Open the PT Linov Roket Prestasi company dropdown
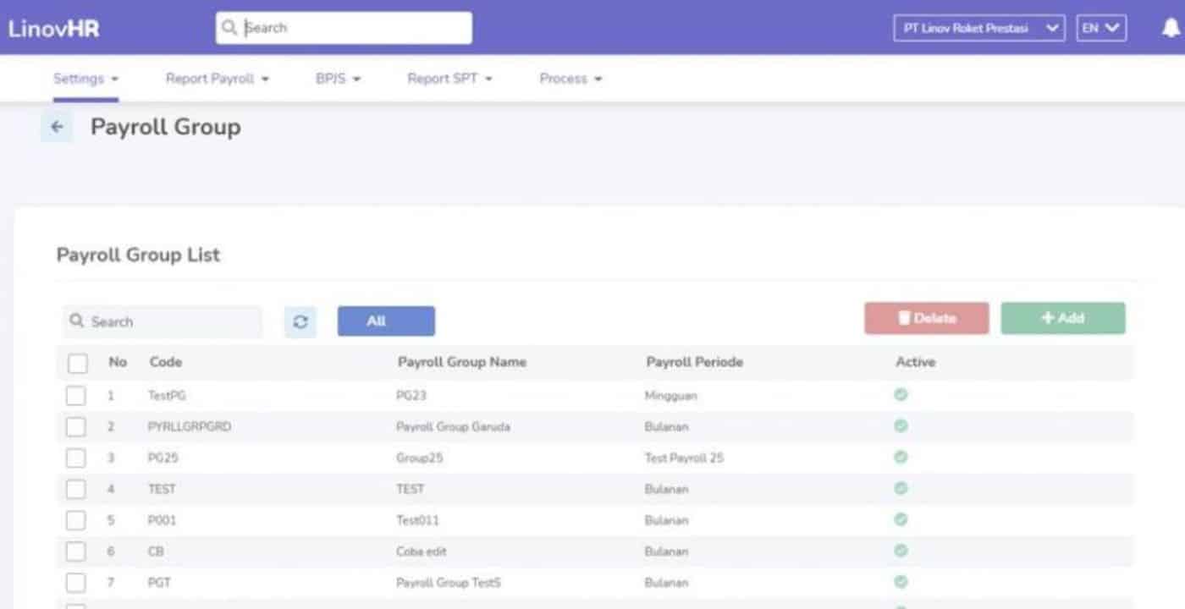Screen dimensions: 1185x609 coord(978,28)
